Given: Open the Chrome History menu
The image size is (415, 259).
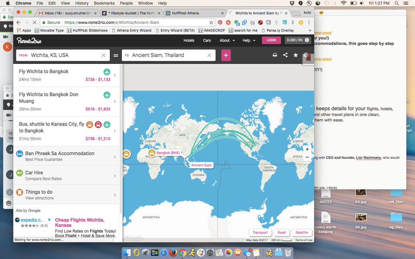Looking at the screenshot, I should pos(82,3).
